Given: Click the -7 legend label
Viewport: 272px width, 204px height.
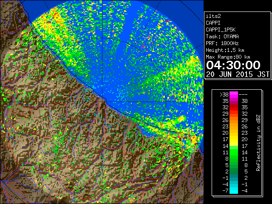Looking at the screenshot, I should click(x=225, y=191).
